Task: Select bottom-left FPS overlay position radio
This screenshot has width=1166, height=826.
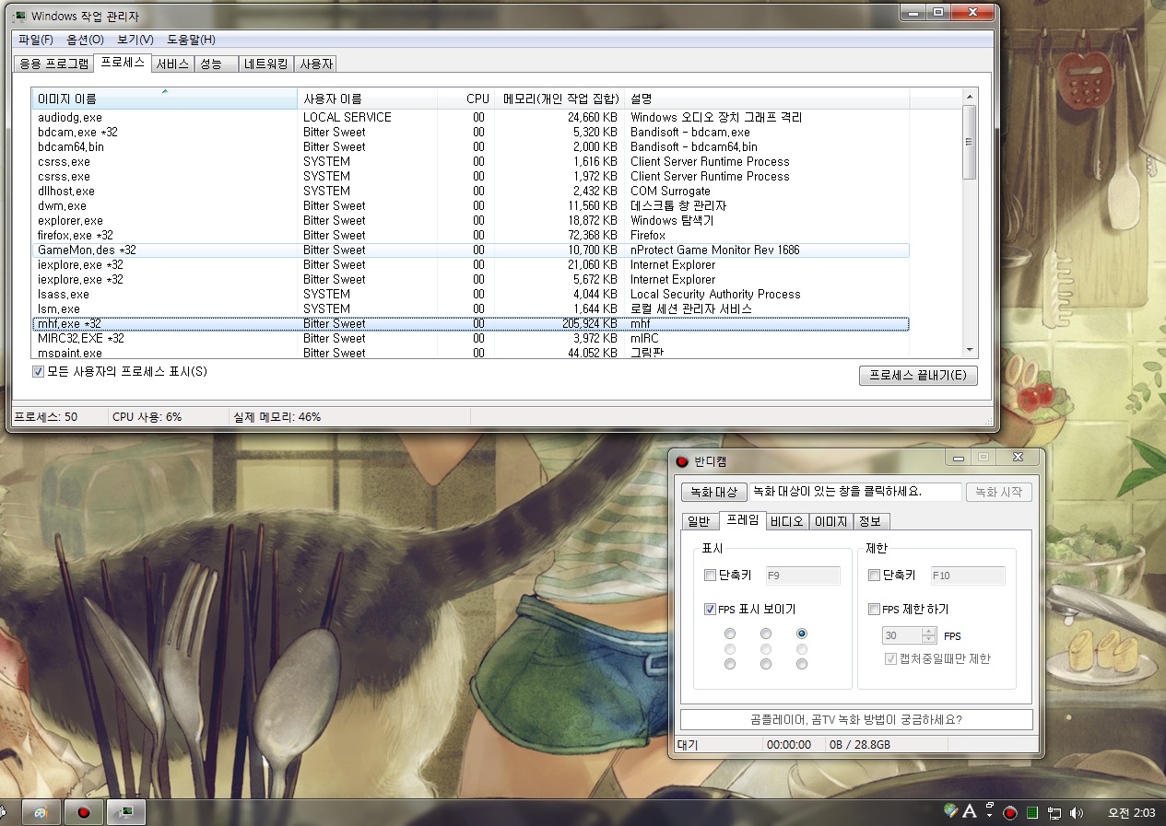Action: tap(730, 664)
